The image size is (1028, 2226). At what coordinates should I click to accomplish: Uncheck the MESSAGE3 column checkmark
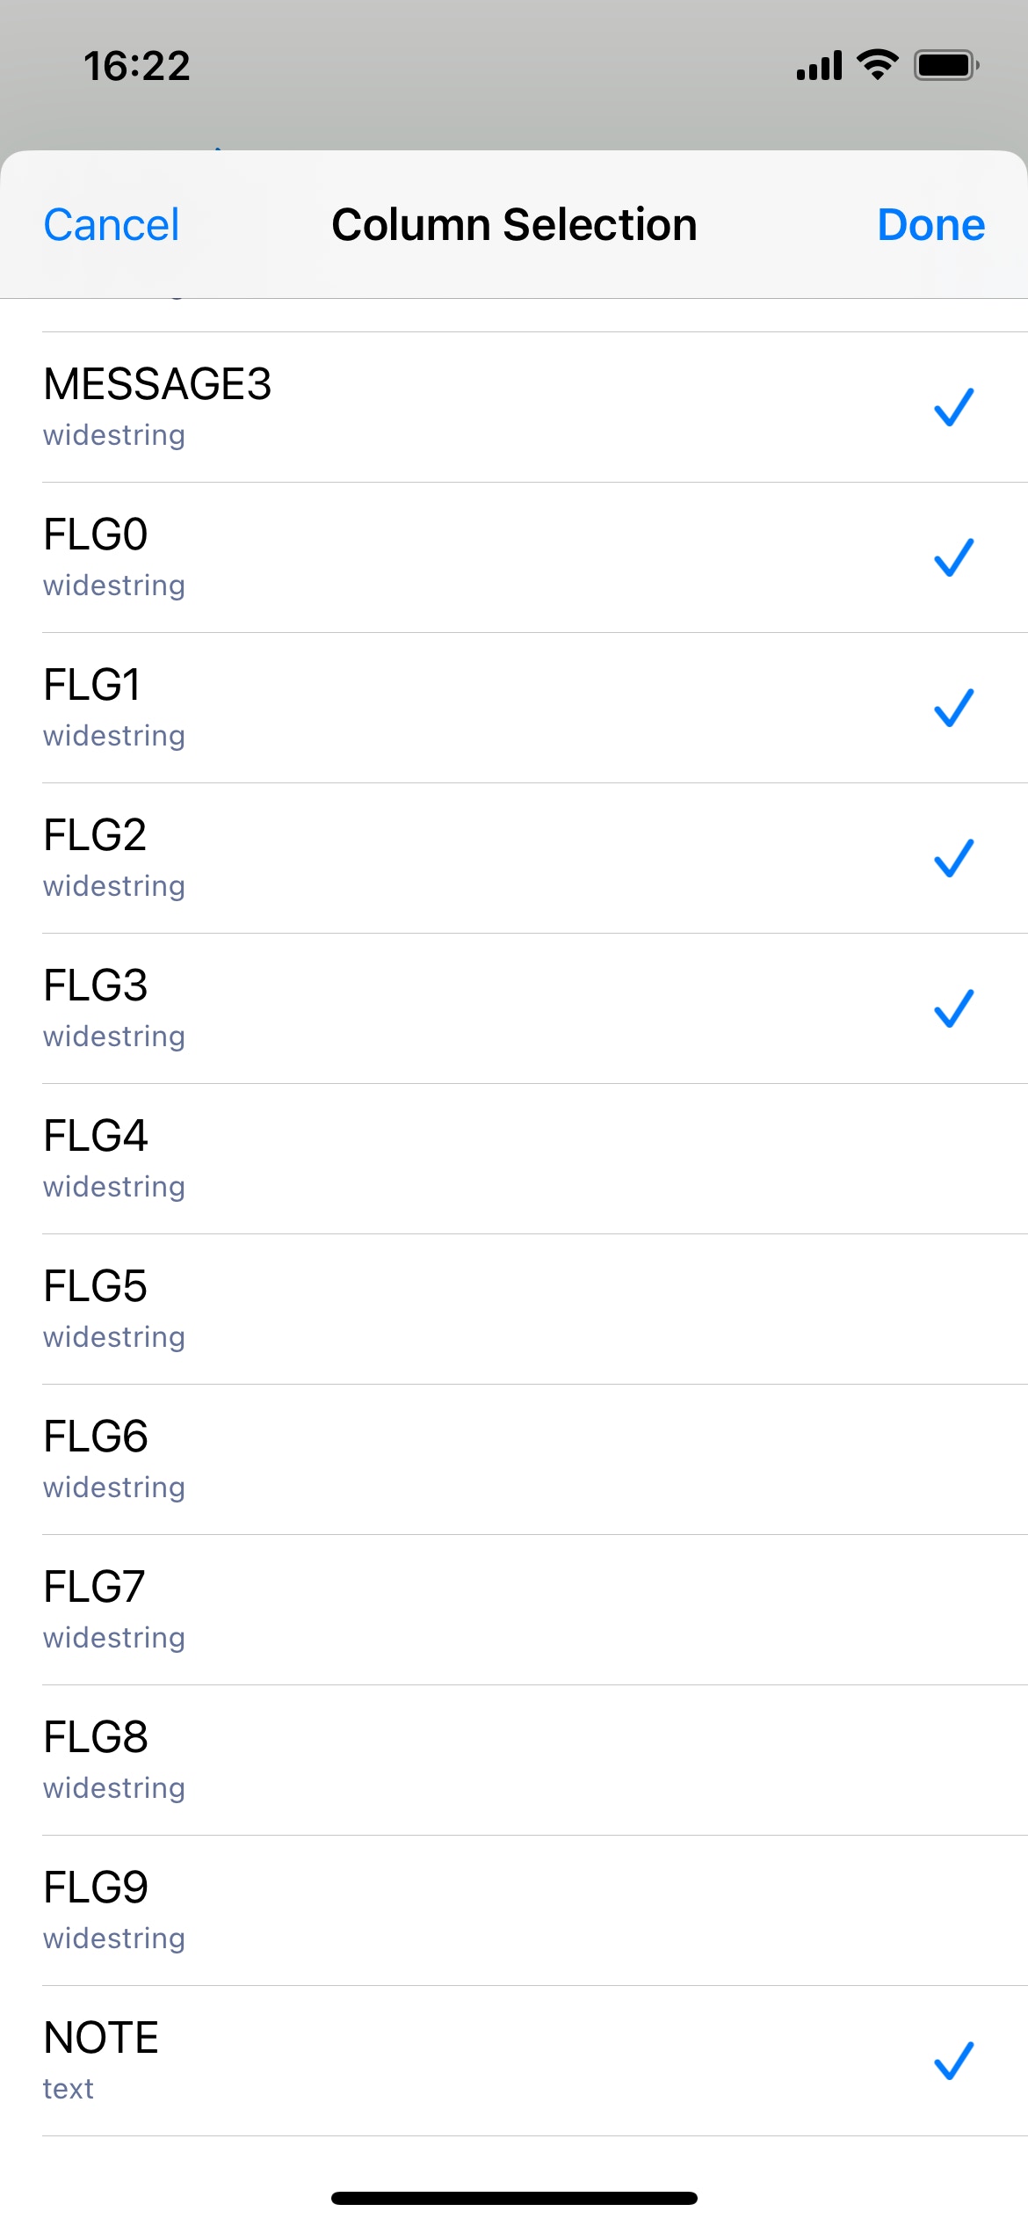pos(953,407)
